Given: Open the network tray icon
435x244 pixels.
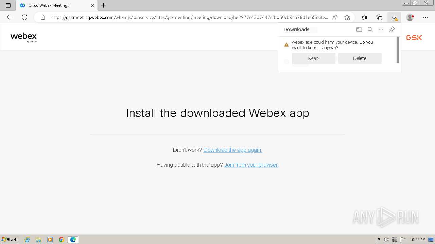Looking at the screenshot, I should click(395, 240).
